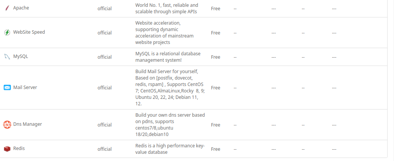The height and width of the screenshot is (161, 394).
Task: Click the official label in the WebSite Speed row
Action: point(104,33)
